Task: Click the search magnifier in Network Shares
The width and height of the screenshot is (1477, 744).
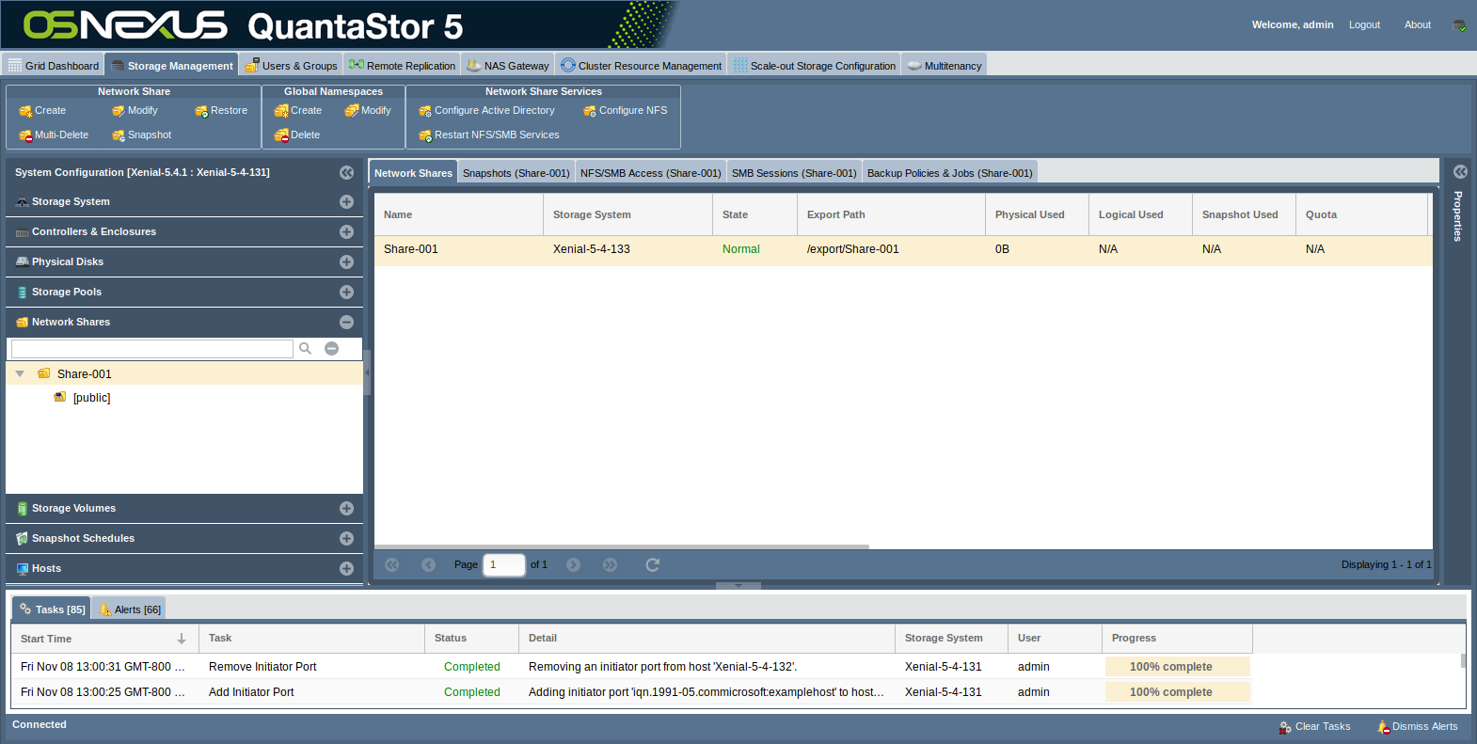Action: [x=306, y=349]
